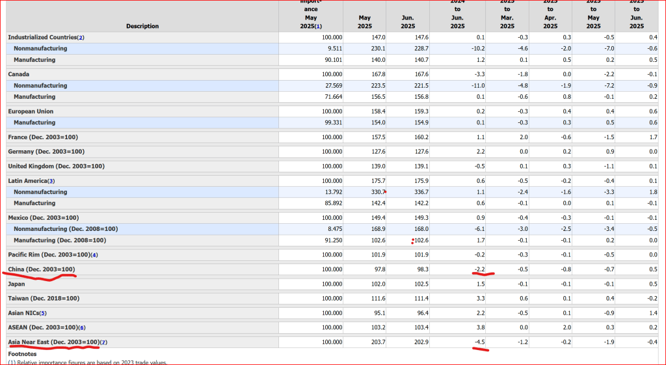Click China (Dec. 2003=100) row label
The width and height of the screenshot is (666, 365).
click(x=42, y=269)
